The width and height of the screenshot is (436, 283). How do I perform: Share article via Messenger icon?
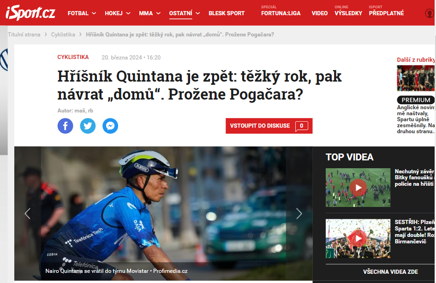pos(110,126)
